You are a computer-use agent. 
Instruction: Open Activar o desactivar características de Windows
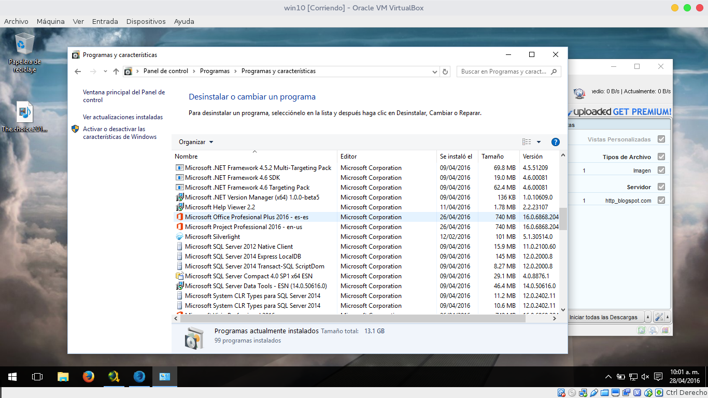click(x=120, y=133)
